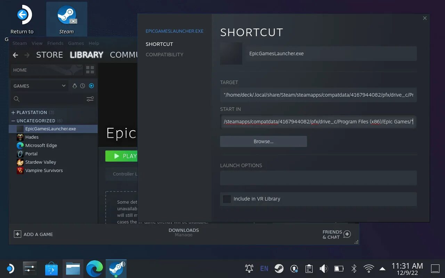Open FRIENDS & CHAT

pyautogui.click(x=337, y=234)
